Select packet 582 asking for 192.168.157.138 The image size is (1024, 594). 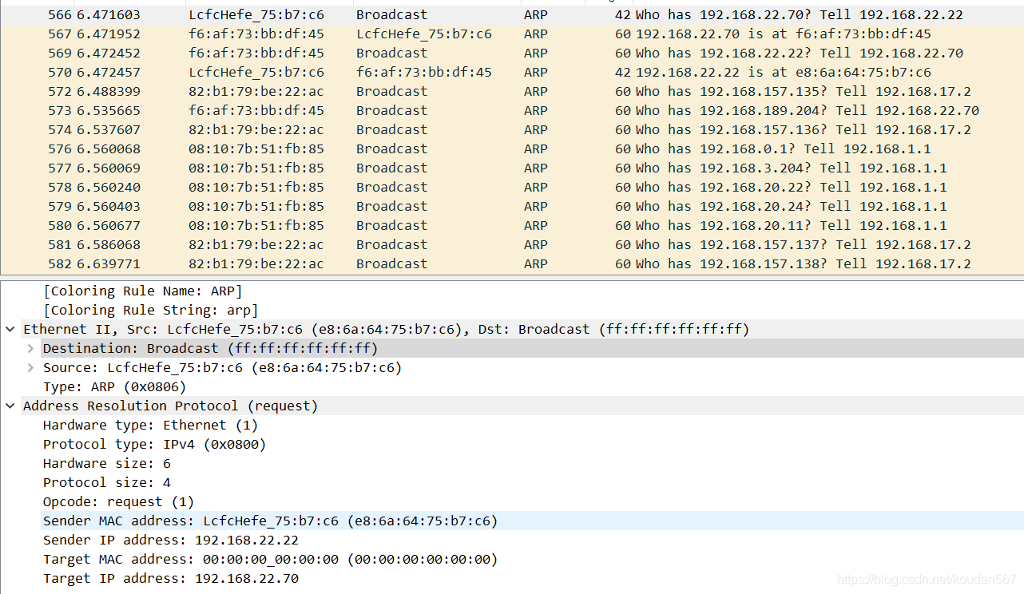click(512, 263)
